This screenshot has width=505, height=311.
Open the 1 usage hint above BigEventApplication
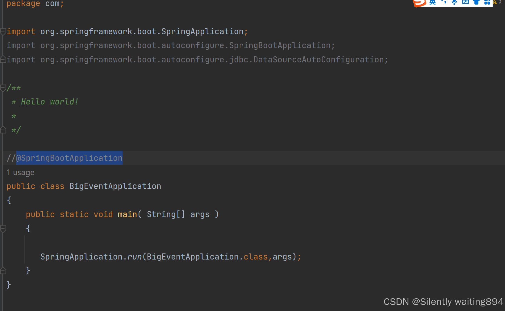tap(20, 172)
